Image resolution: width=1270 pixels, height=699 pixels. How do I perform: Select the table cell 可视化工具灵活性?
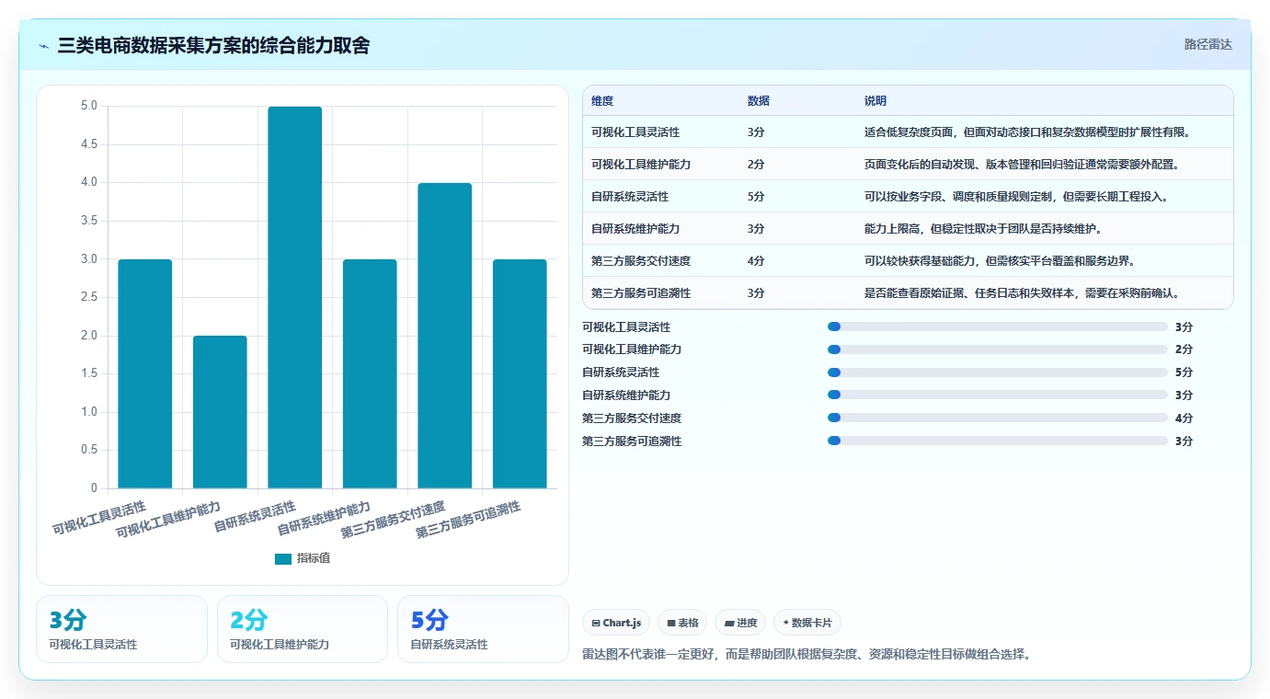(x=635, y=132)
